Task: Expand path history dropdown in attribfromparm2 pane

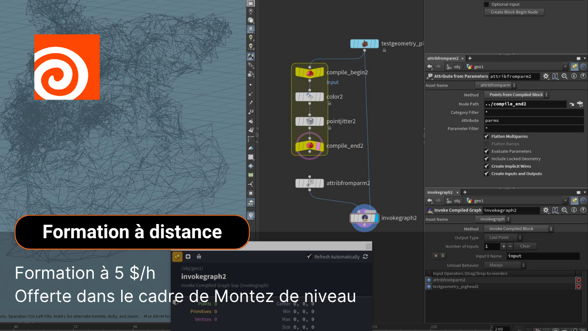Action: click(x=565, y=67)
